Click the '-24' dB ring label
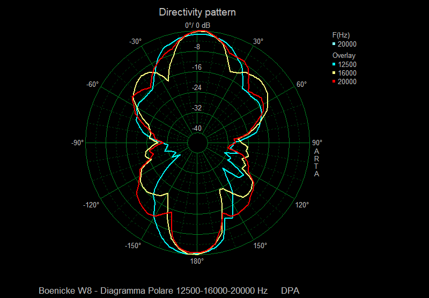Screen dimensions: 429x298 click(x=197, y=88)
